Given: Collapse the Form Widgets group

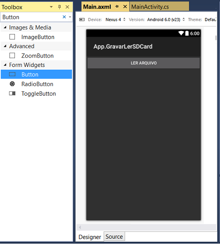Looking at the screenshot, I should tap(5, 65).
